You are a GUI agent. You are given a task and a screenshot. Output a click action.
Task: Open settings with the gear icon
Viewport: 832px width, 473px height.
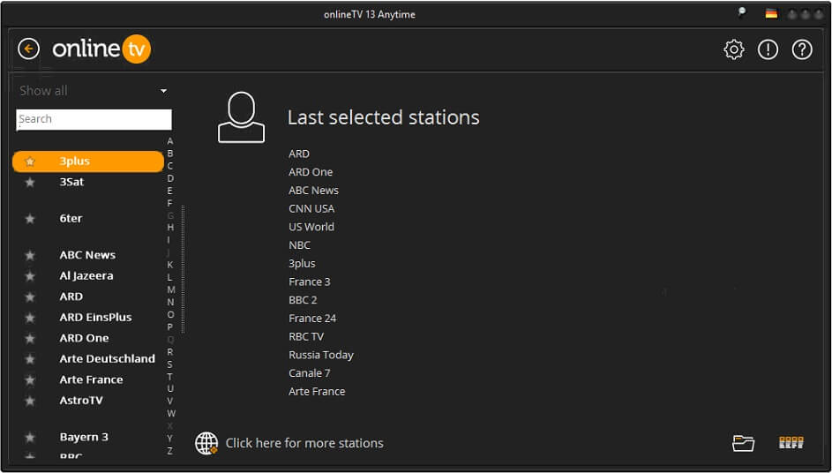733,49
